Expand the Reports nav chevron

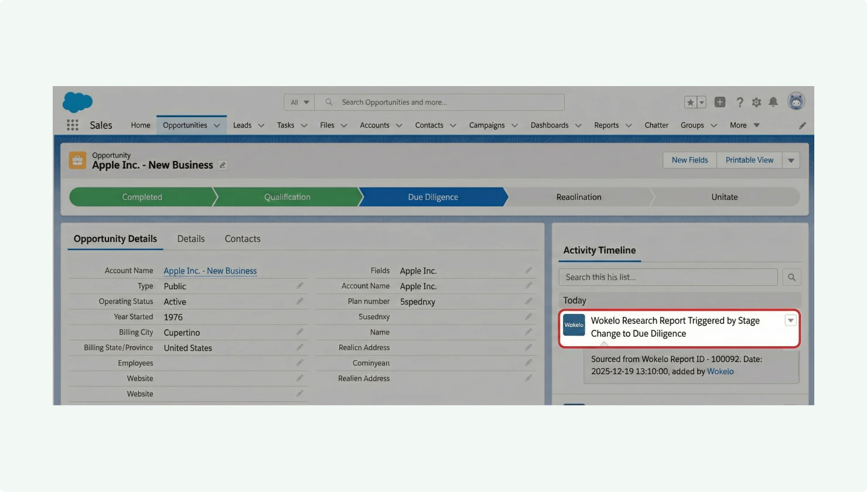coord(629,125)
